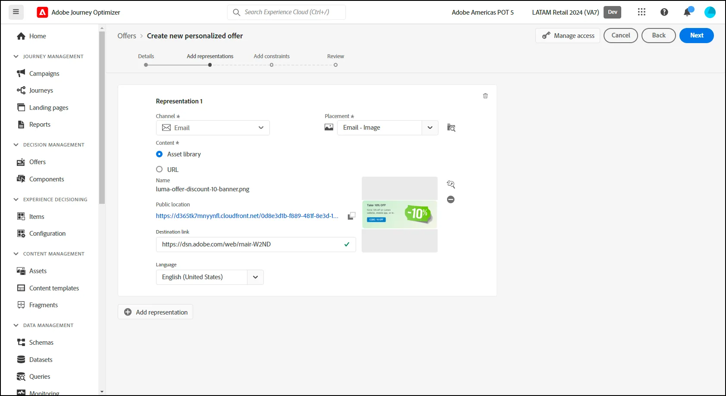This screenshot has width=726, height=396.
Task: Collapse the Decision Management section
Action: (16, 145)
